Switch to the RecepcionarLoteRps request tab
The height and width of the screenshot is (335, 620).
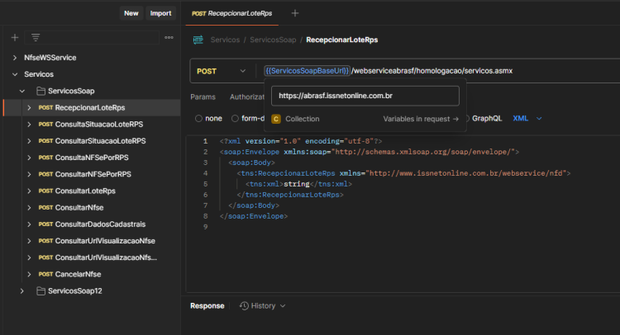pyautogui.click(x=232, y=13)
